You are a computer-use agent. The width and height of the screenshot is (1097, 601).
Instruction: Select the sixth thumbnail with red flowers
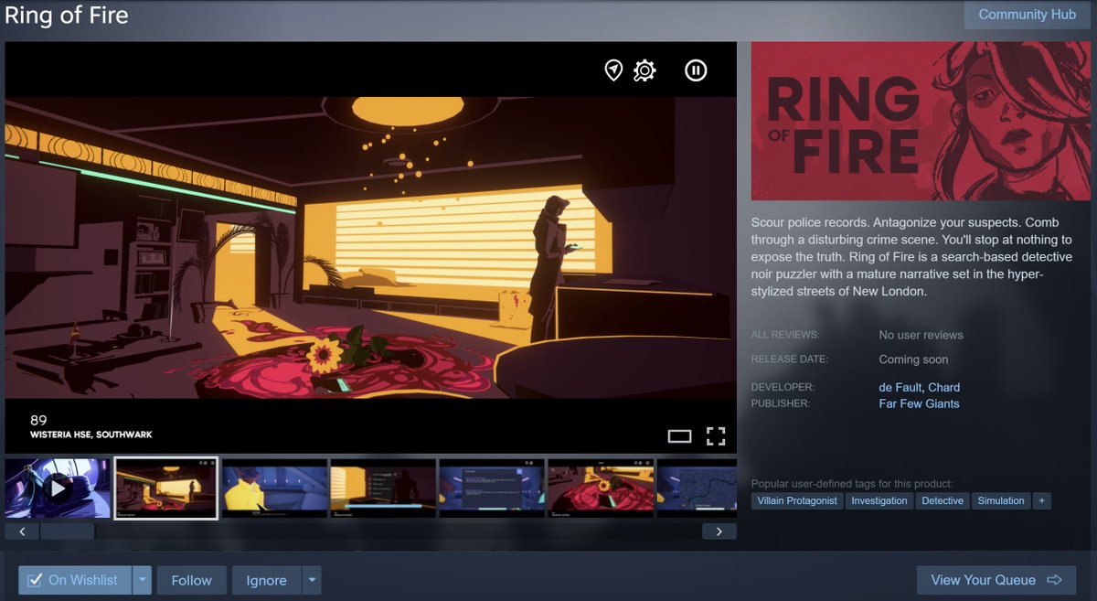tap(600, 488)
